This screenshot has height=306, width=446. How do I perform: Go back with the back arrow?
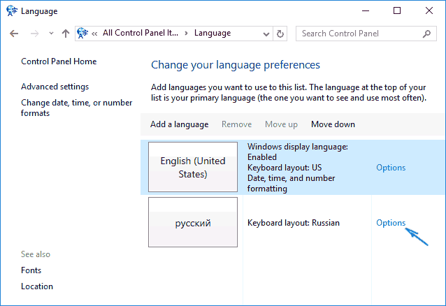[14, 34]
